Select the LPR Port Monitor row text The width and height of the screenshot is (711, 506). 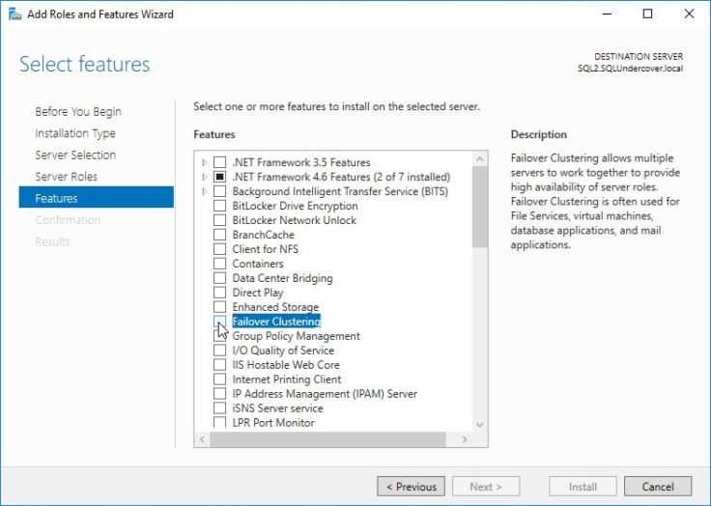pyautogui.click(x=273, y=423)
